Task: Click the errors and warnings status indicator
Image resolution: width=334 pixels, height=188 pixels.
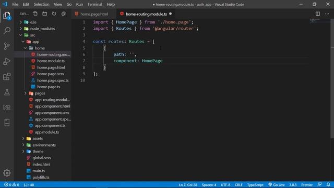Action: point(11,185)
